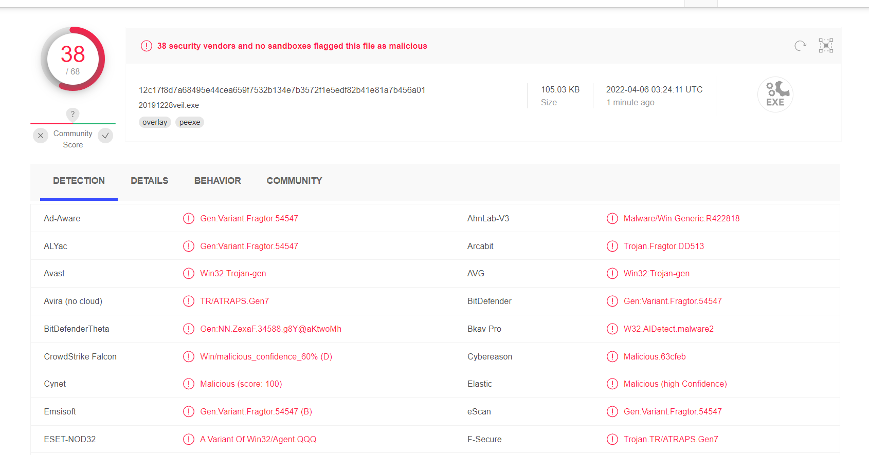
Task: Open the similarity graph icon
Action: pyautogui.click(x=826, y=46)
